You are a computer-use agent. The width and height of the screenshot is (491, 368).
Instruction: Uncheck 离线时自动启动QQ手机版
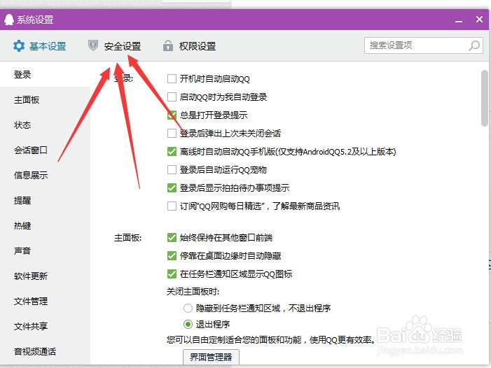[x=172, y=152]
